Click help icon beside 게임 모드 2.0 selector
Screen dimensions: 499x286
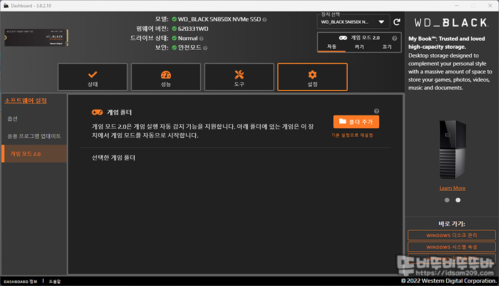pos(395,38)
